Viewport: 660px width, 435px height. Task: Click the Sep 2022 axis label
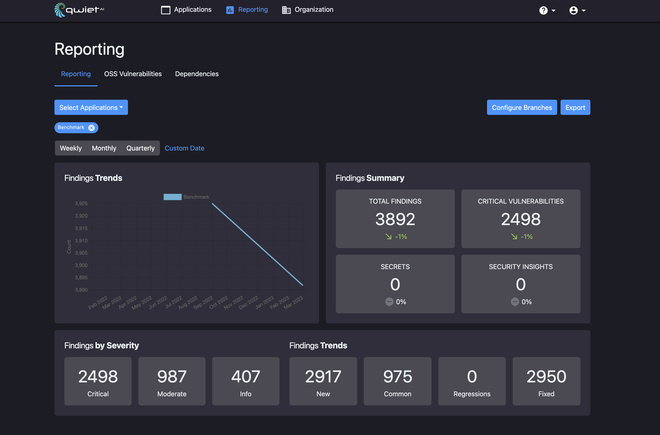click(203, 302)
